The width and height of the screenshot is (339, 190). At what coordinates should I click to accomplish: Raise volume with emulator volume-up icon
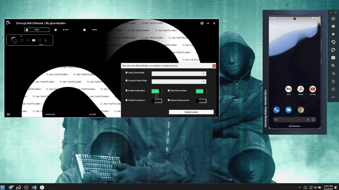333,26
